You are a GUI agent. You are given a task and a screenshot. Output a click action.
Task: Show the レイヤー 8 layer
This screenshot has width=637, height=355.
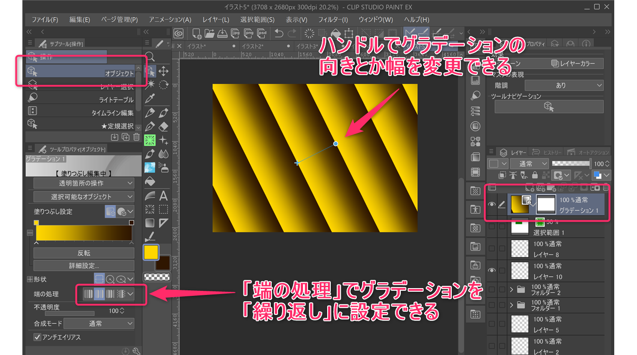tap(491, 248)
